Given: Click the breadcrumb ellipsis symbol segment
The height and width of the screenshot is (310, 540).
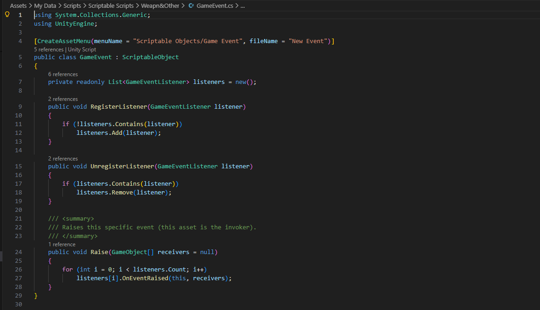Looking at the screenshot, I should point(242,6).
